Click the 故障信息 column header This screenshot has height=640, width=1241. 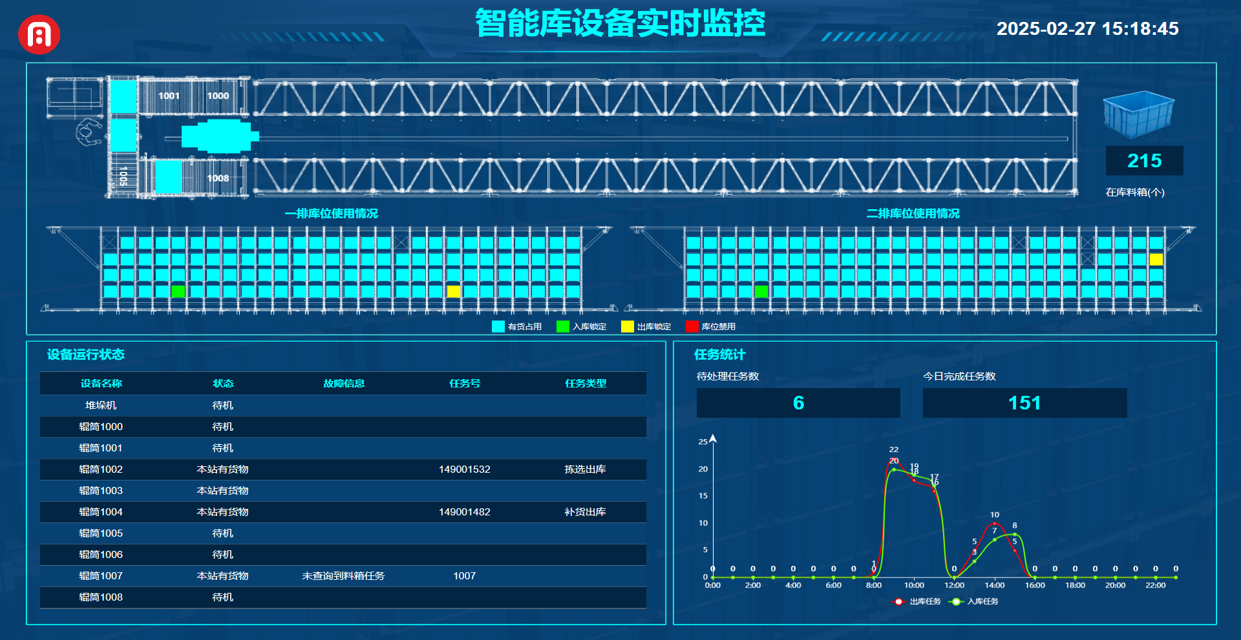click(x=344, y=383)
